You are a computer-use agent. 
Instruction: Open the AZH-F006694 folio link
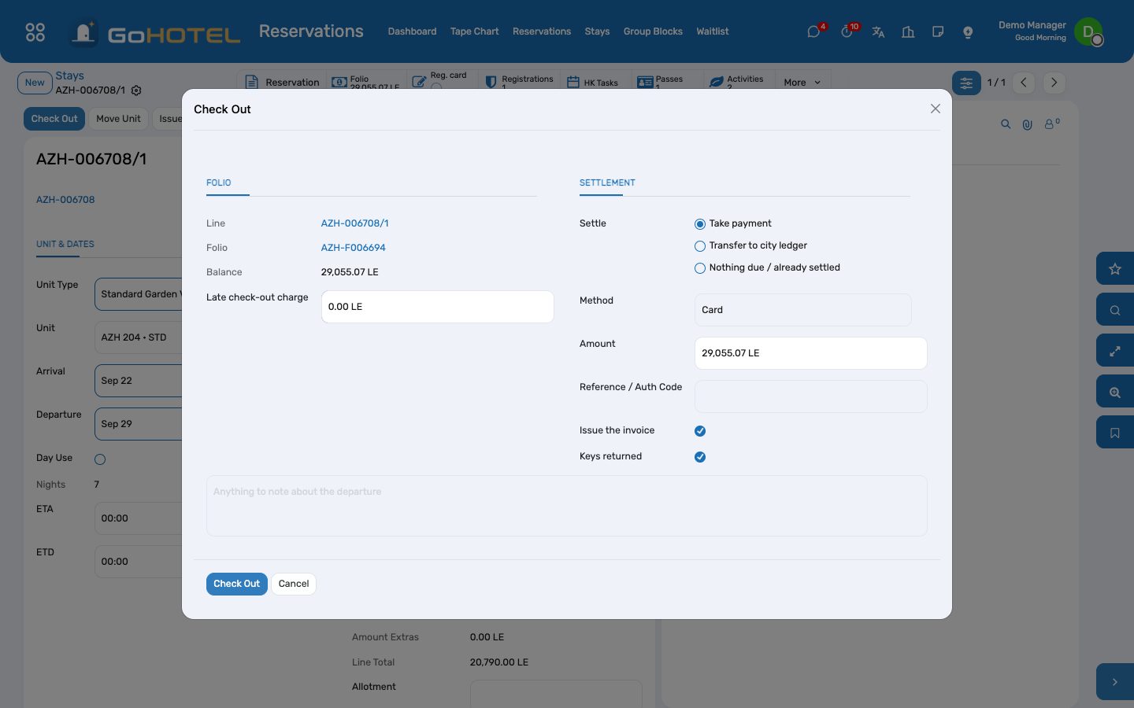(353, 248)
